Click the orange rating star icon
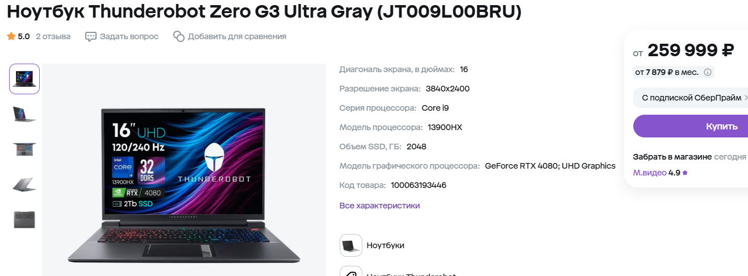The image size is (748, 276). pyautogui.click(x=11, y=36)
